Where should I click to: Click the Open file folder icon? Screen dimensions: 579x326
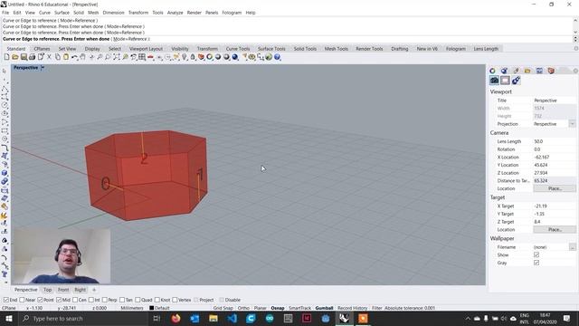[15, 57]
